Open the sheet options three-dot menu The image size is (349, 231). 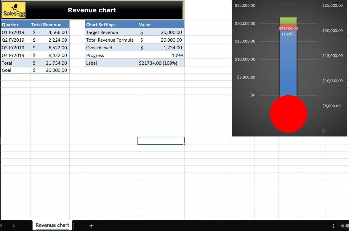pos(333,226)
